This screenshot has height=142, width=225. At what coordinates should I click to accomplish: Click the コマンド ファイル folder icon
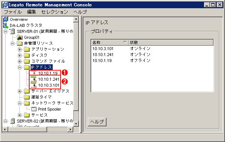(x=27, y=61)
